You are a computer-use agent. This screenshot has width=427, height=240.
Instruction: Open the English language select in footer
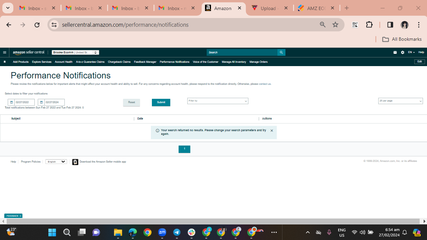[56, 162]
